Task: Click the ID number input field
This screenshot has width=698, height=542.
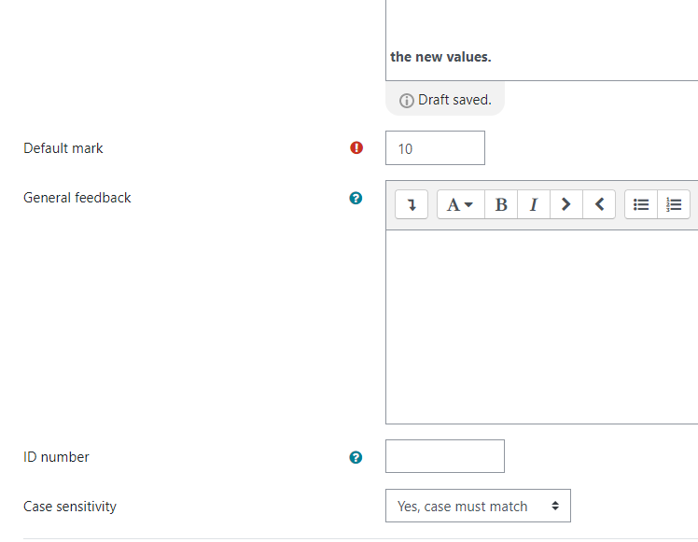Action: click(x=445, y=456)
